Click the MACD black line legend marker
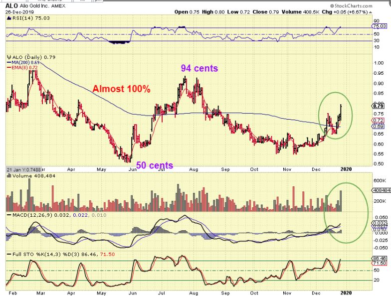391x296 pixels. pyautogui.click(x=9, y=215)
